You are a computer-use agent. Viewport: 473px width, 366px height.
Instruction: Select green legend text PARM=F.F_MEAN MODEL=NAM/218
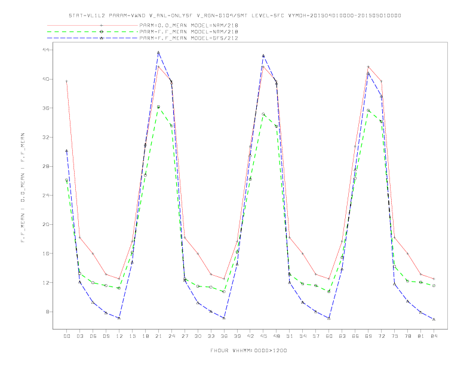(189, 32)
